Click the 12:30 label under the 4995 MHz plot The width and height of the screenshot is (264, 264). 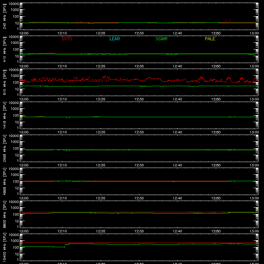139,198
